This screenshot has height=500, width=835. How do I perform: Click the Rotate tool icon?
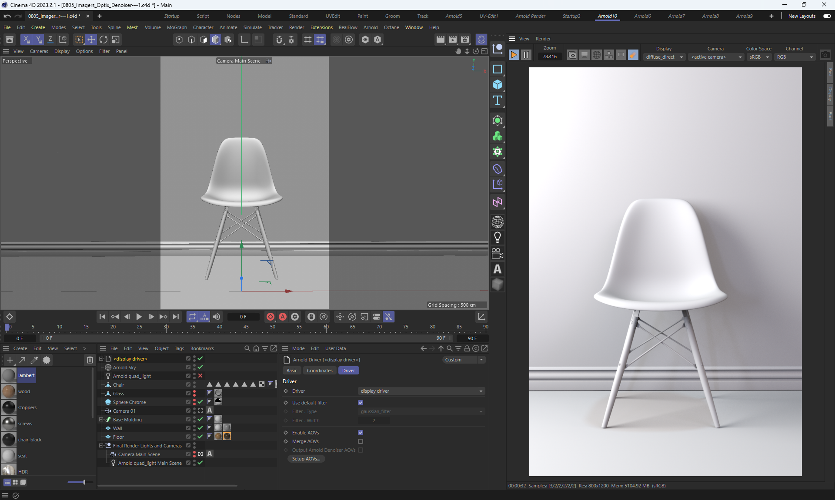tap(104, 40)
